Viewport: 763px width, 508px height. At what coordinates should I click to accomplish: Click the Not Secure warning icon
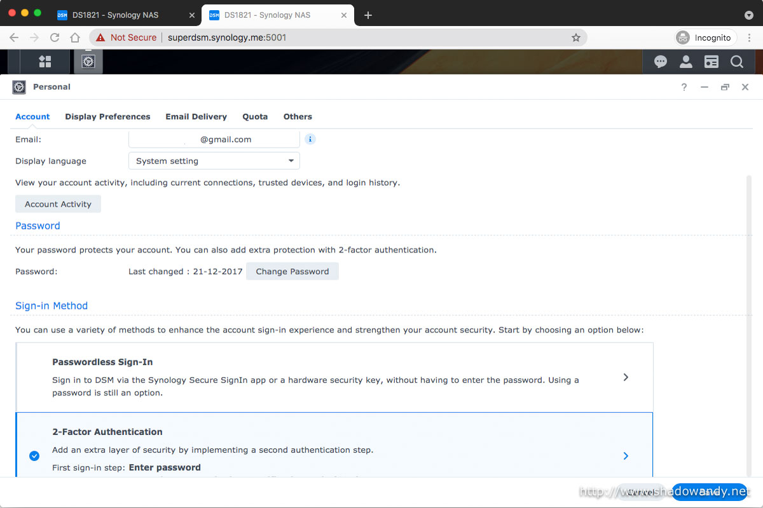100,38
